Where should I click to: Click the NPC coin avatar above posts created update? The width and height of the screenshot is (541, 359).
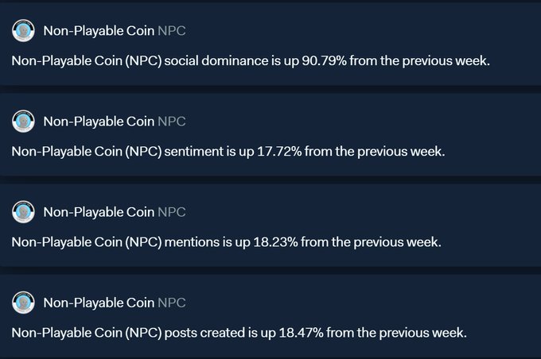[x=23, y=303]
